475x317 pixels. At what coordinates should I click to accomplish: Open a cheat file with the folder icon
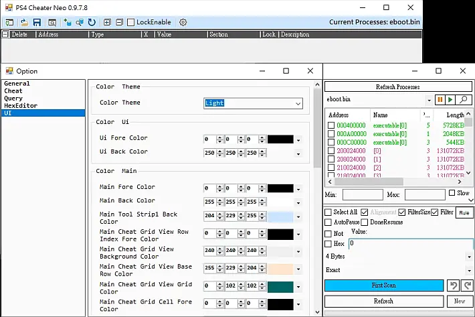pyautogui.click(x=24, y=22)
